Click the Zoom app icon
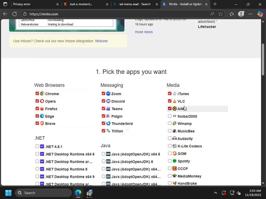The width and height of the screenshot is (266, 199). pyautogui.click(x=108, y=94)
